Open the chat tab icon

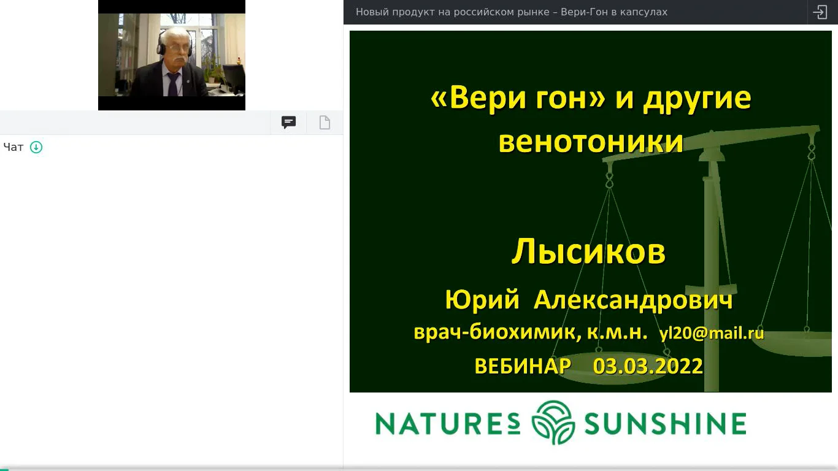[289, 123]
